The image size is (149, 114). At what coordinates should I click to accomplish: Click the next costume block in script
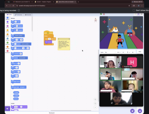(48, 42)
